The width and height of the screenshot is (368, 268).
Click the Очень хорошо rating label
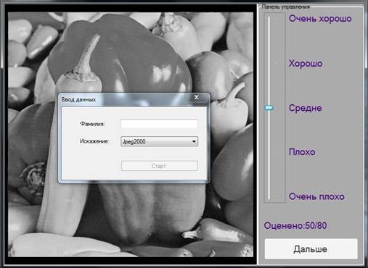[320, 19]
